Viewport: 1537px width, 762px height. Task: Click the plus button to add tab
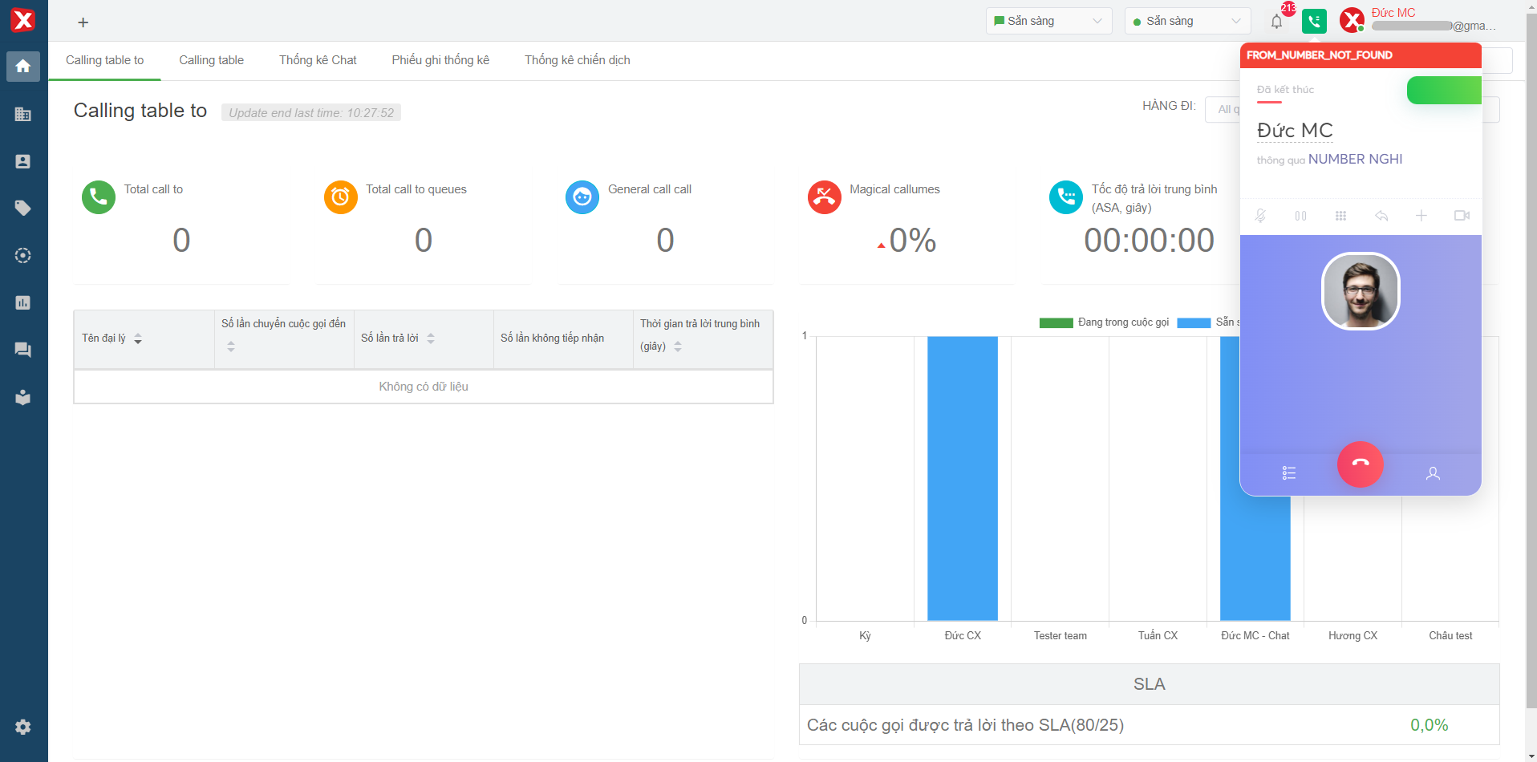pos(83,22)
